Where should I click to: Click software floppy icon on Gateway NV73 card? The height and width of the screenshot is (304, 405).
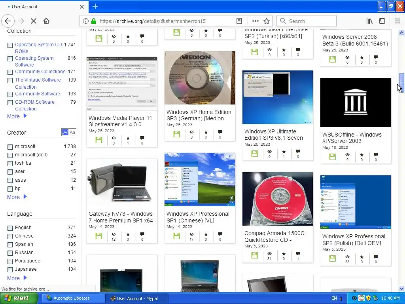pyautogui.click(x=98, y=236)
